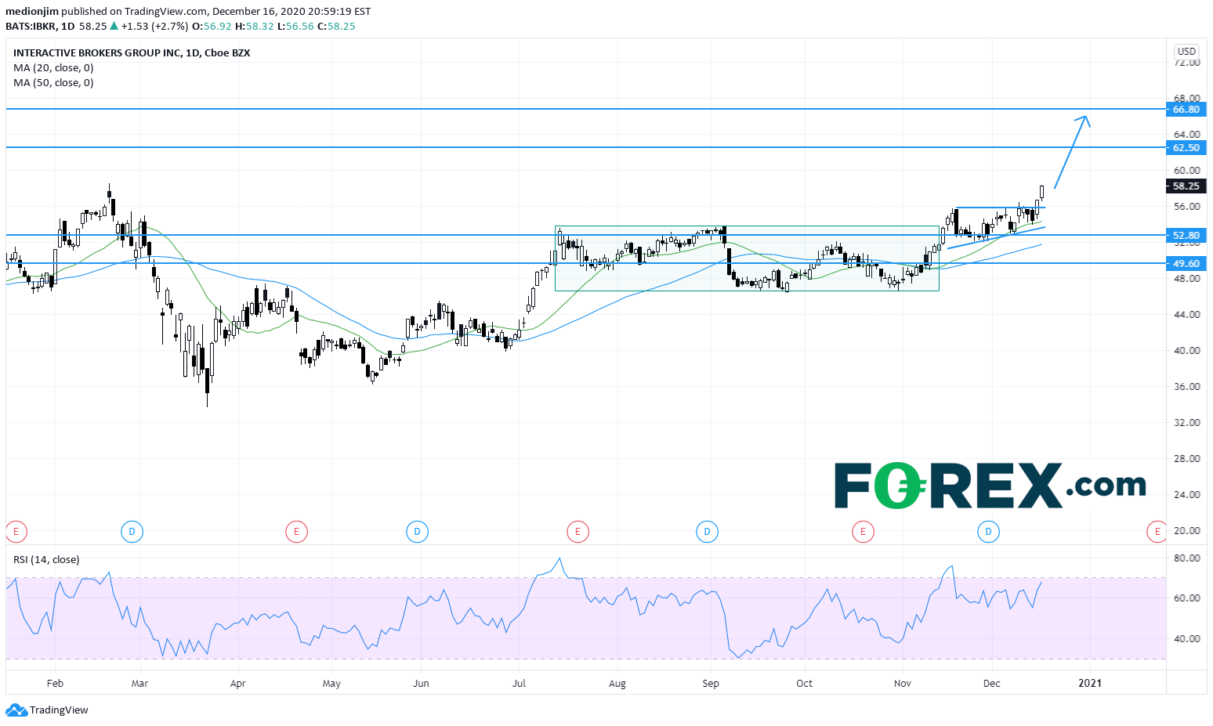The height and width of the screenshot is (726, 1213).
Task: Click the dividend D marker near September
Action: click(x=707, y=533)
